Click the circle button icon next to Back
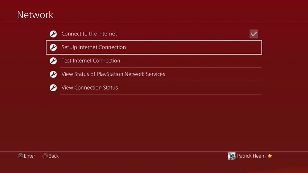Viewport: 308px width, 173px height. [x=45, y=156]
